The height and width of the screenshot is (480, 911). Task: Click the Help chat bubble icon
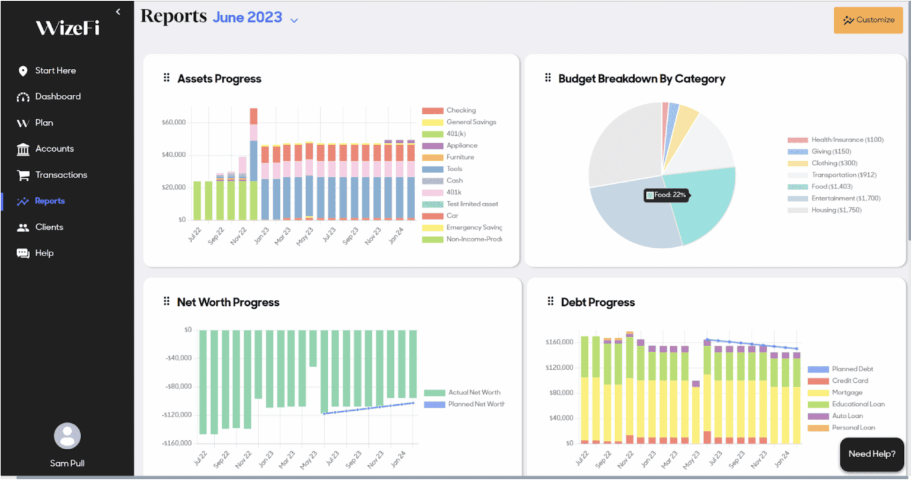[x=23, y=254]
